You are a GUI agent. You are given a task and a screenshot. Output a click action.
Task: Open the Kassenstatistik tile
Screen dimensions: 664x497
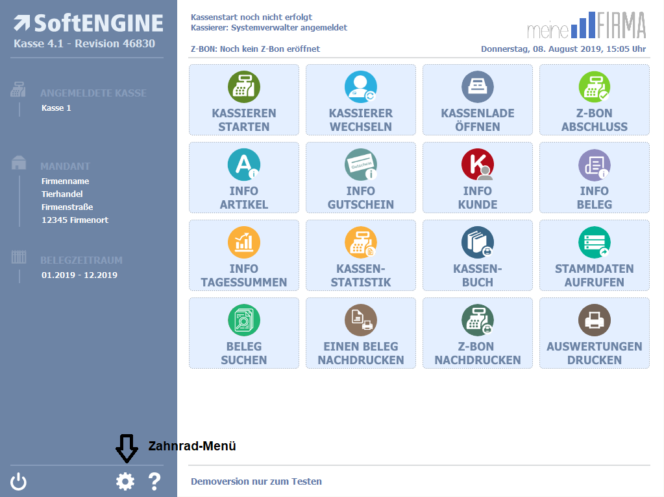coord(361,255)
